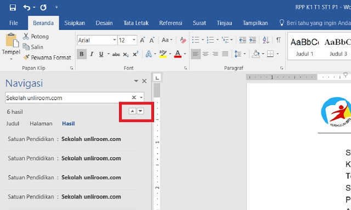Click the Navigasi search text field
Viewport: 351px width, 210px height.
pos(68,98)
